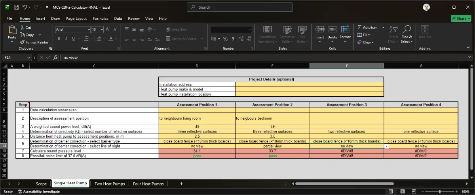Set Top Align in Alignment group
This screenshot has width=475, height=195.
coord(127,30)
